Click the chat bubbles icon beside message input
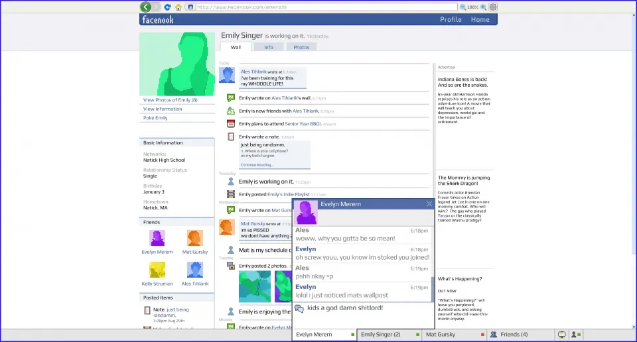This screenshot has width=637, height=342. point(299,309)
